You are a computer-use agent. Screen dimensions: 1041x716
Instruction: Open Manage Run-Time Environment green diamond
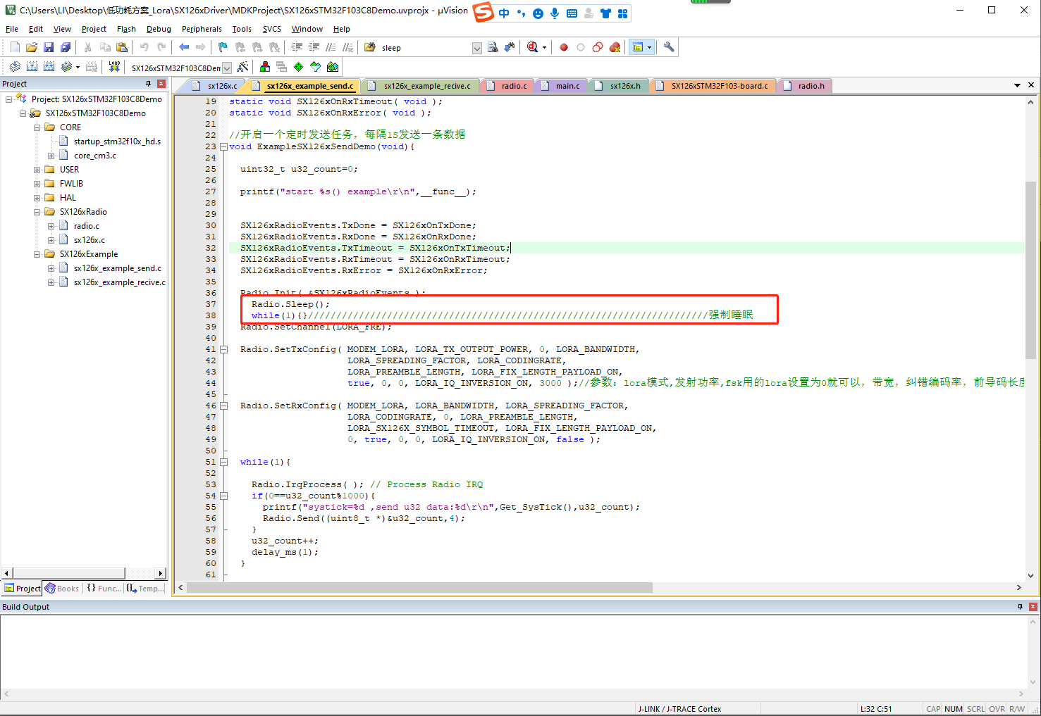tap(299, 67)
